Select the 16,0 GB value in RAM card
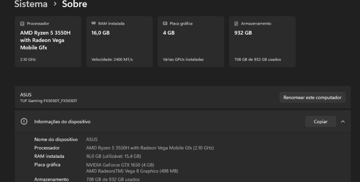This screenshot has height=182, width=360. tap(101, 33)
